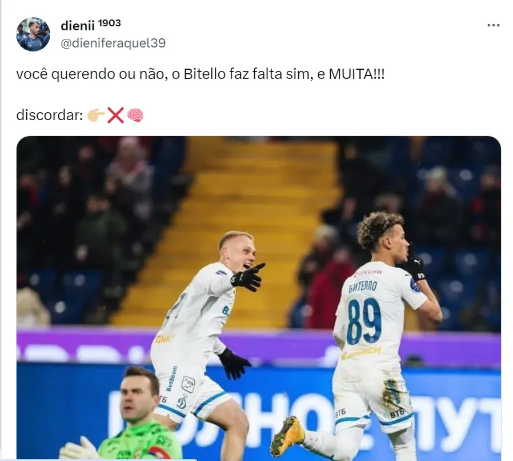513x461 pixels.
Task: Open the @dieniferaquel39 handle link
Action: (x=113, y=43)
